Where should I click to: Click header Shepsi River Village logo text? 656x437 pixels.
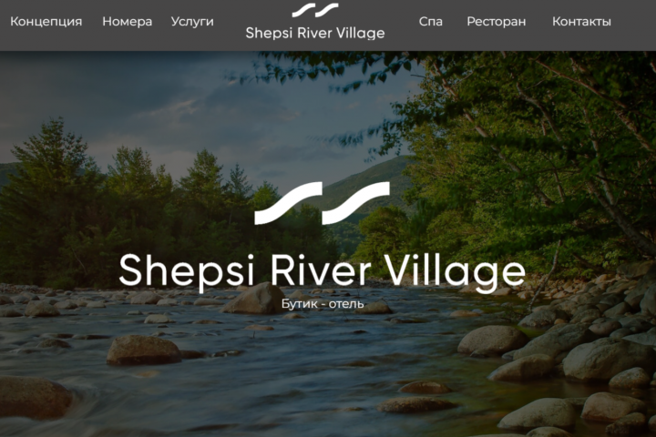click(x=315, y=33)
